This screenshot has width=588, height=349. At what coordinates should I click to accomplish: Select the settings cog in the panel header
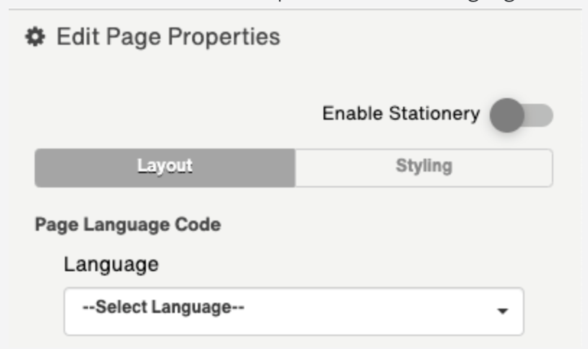(33, 37)
